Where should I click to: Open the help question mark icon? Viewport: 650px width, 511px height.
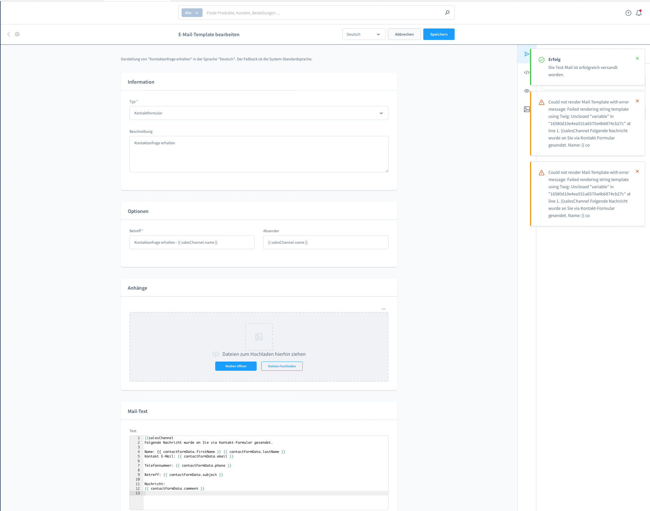coord(628,13)
